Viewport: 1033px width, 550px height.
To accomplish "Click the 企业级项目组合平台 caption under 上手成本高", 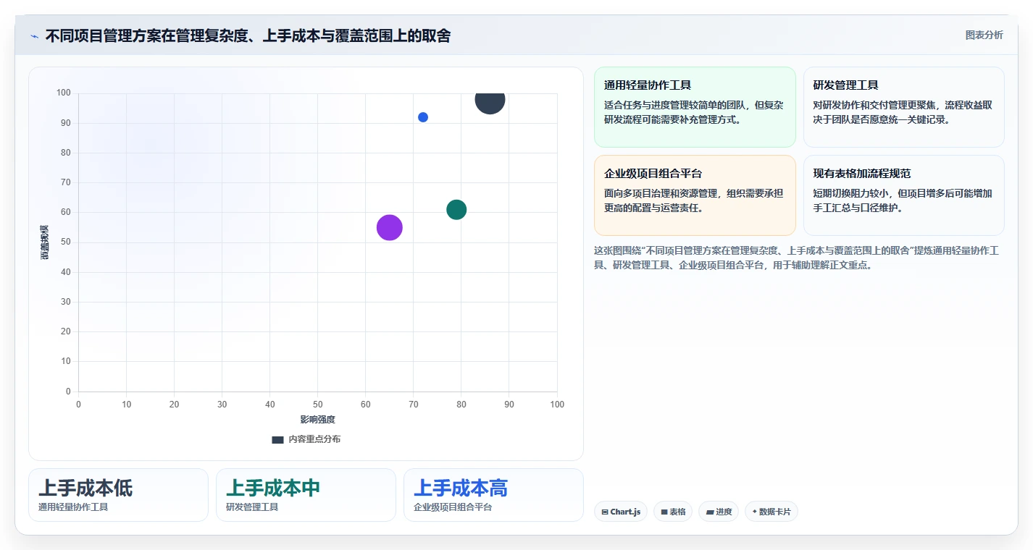I will [x=453, y=507].
